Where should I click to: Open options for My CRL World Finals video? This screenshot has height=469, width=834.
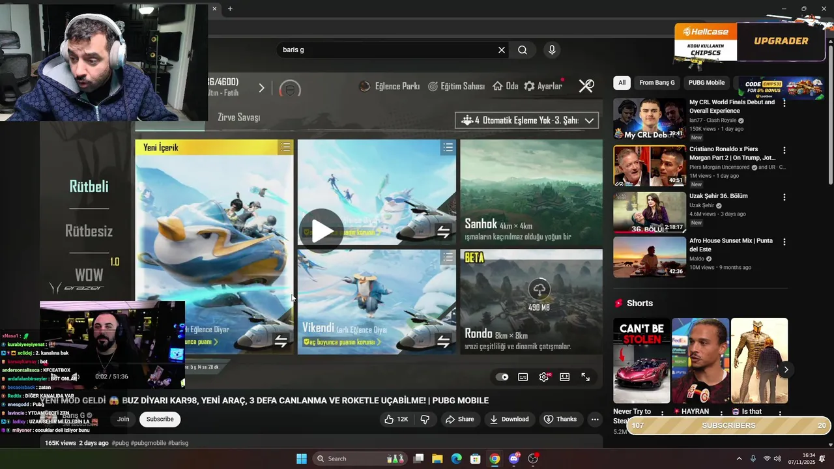(x=784, y=103)
